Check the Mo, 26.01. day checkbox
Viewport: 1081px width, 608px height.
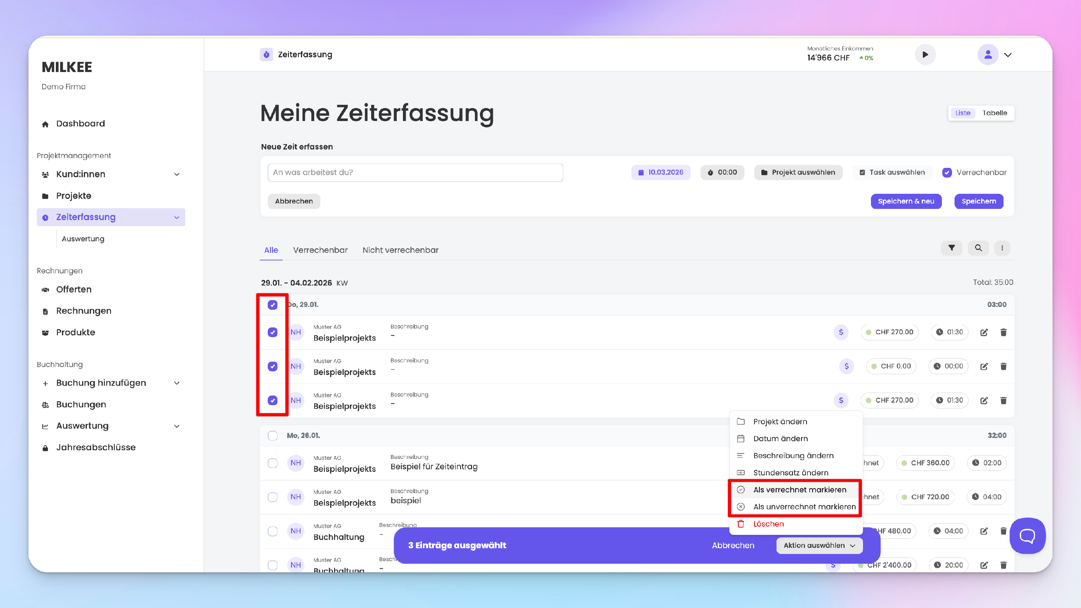(x=272, y=435)
